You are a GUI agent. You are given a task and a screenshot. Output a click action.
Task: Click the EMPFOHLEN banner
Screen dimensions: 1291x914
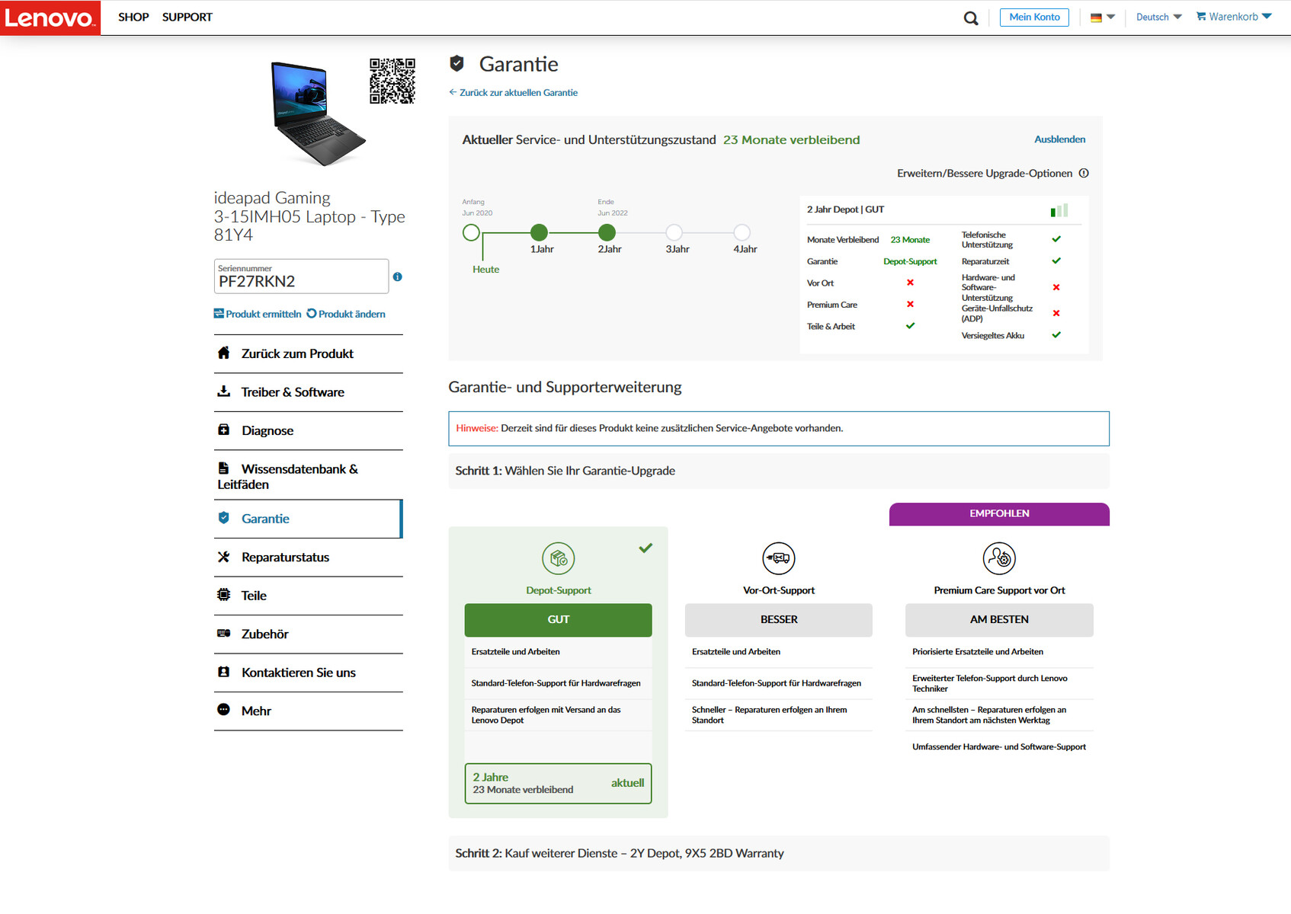coord(999,514)
